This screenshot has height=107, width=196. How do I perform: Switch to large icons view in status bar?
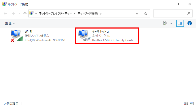(x=191, y=103)
